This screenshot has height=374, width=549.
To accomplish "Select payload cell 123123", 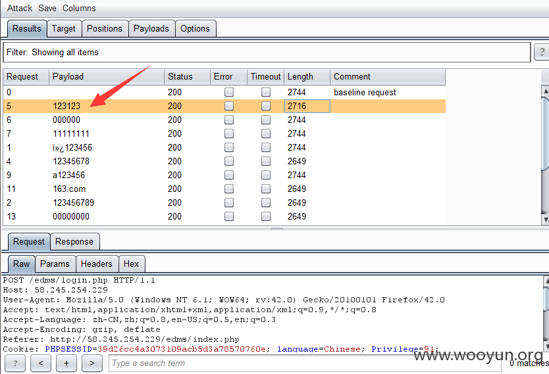I will point(107,106).
